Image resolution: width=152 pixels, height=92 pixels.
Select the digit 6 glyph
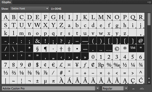click(140, 56)
